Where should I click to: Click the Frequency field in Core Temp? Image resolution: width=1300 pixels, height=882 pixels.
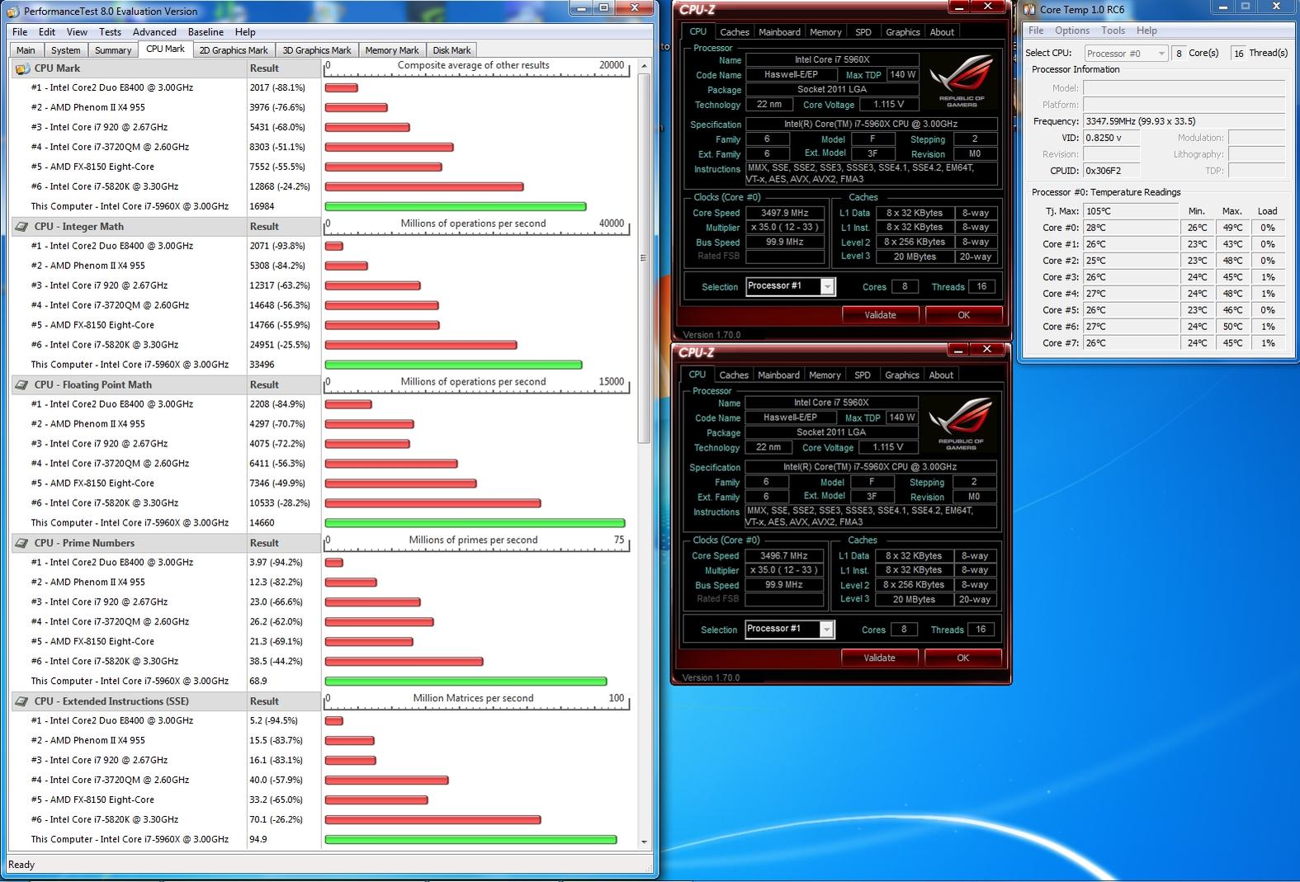[x=1184, y=121]
